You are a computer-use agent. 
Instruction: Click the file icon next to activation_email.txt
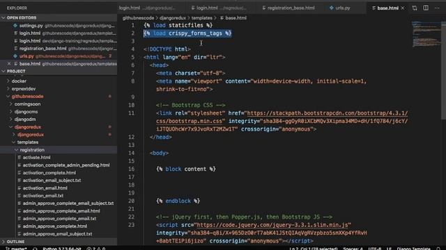(20, 196)
